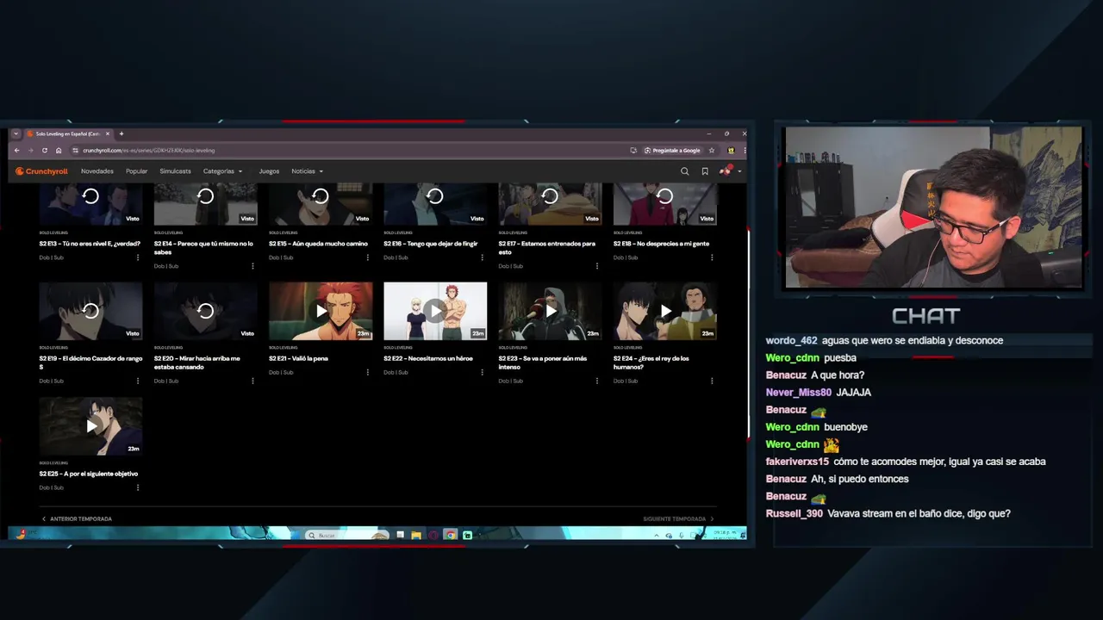
Task: Play episode S2 E25 thumbnail
Action: 90,426
